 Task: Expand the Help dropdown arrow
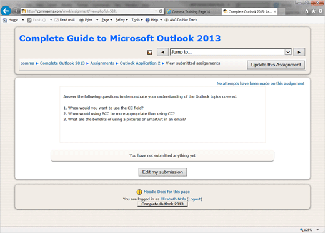[x=161, y=20]
